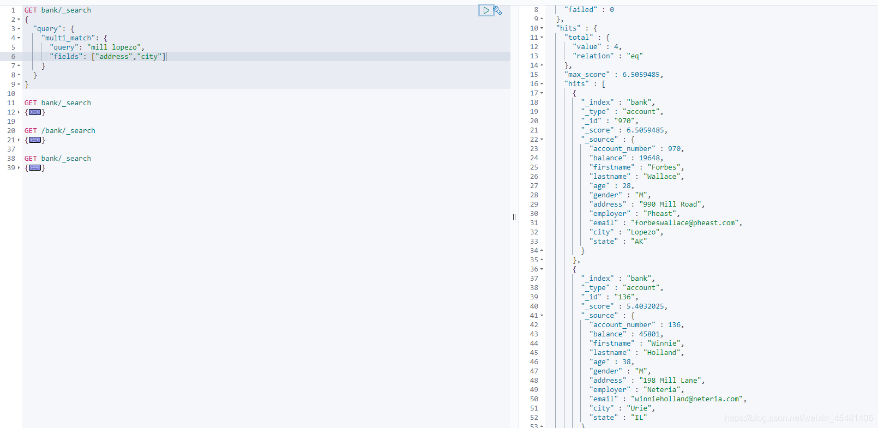This screenshot has height=428, width=878.
Task: Collapse the "total" object at line 11
Action: pos(542,38)
